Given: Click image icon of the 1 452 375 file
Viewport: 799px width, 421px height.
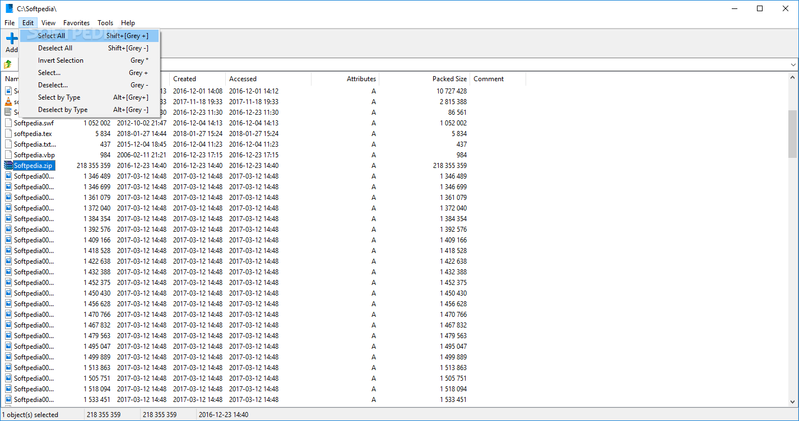Looking at the screenshot, I should pos(8,282).
